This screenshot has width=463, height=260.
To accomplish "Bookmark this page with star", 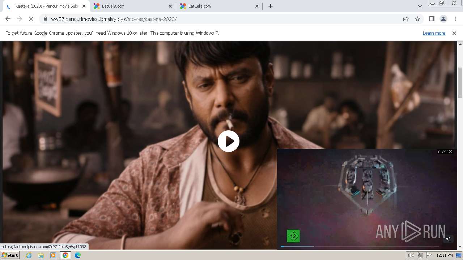I will pos(417,19).
